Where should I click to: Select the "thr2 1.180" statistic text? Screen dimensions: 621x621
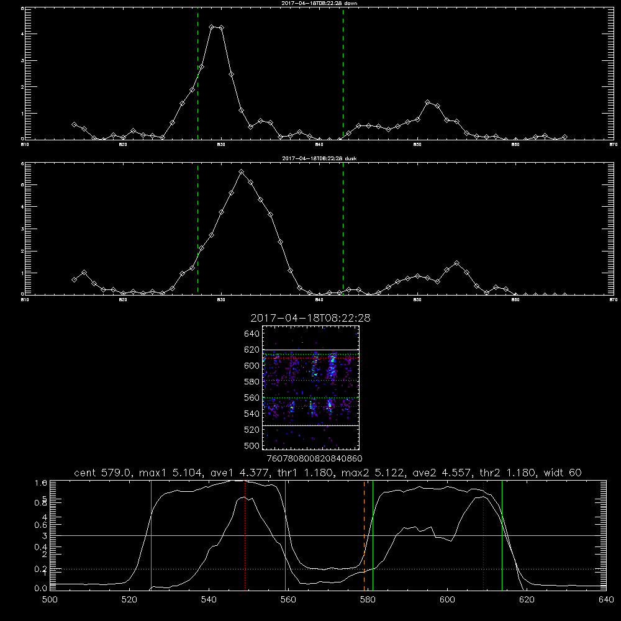[x=509, y=473]
